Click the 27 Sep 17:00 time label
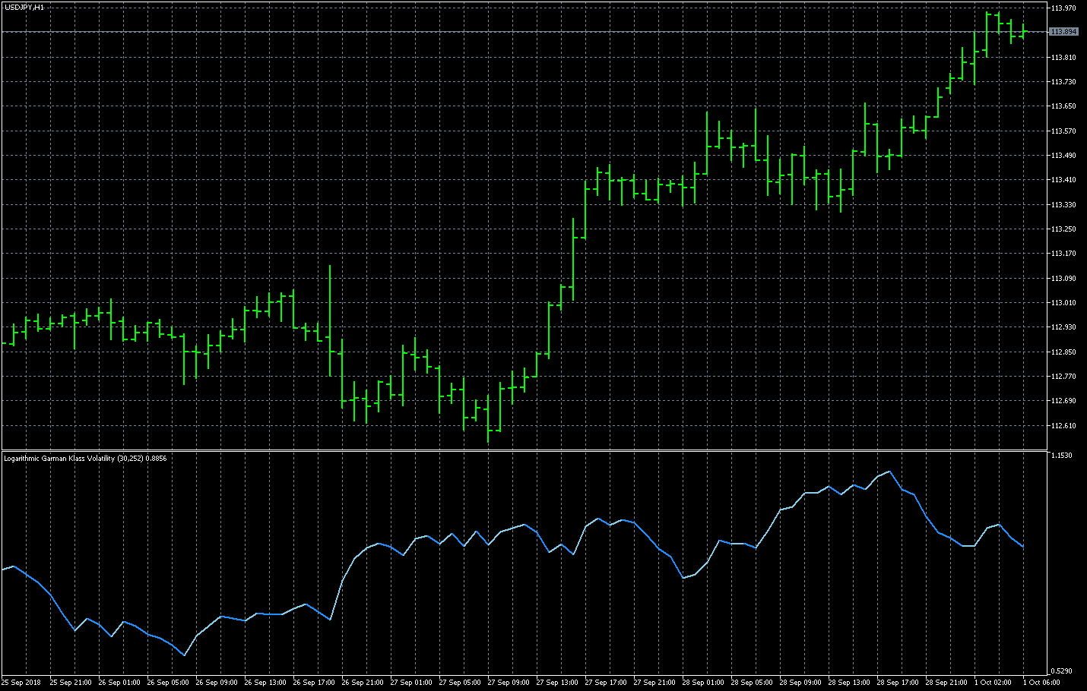 [x=605, y=683]
